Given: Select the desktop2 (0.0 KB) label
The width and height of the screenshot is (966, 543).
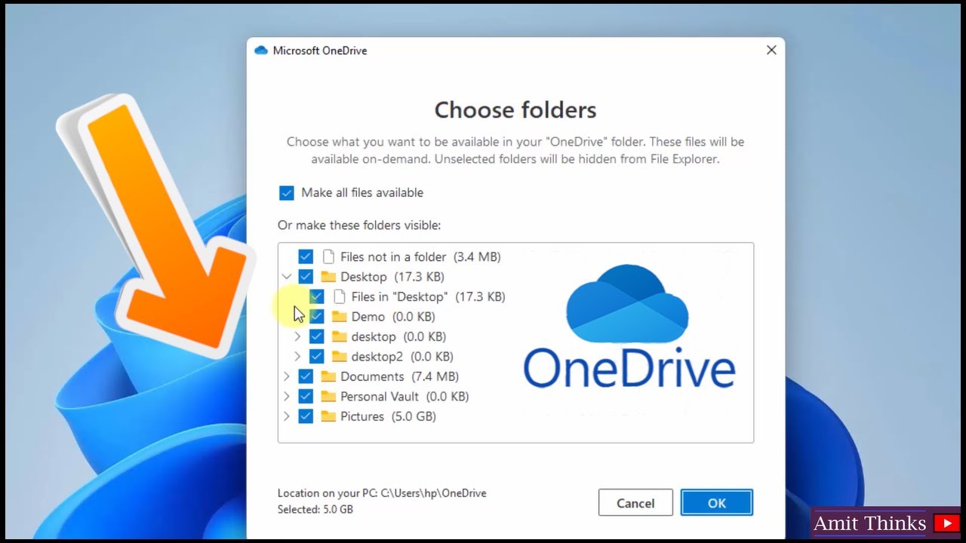Looking at the screenshot, I should pyautogui.click(x=402, y=357).
